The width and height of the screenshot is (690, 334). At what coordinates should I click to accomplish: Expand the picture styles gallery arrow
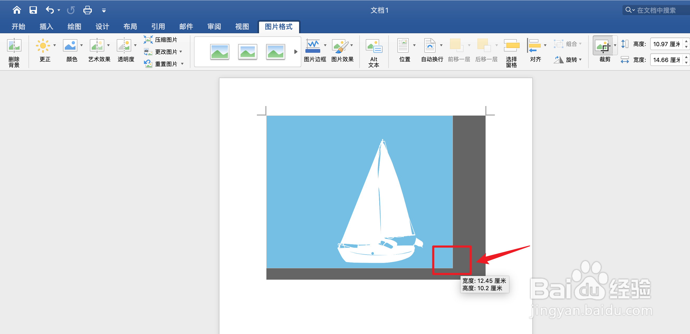point(296,52)
